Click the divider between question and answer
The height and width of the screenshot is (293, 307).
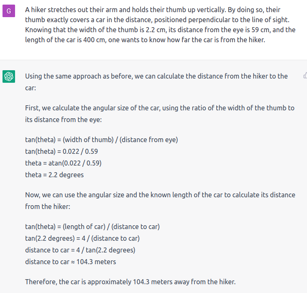click(153, 60)
